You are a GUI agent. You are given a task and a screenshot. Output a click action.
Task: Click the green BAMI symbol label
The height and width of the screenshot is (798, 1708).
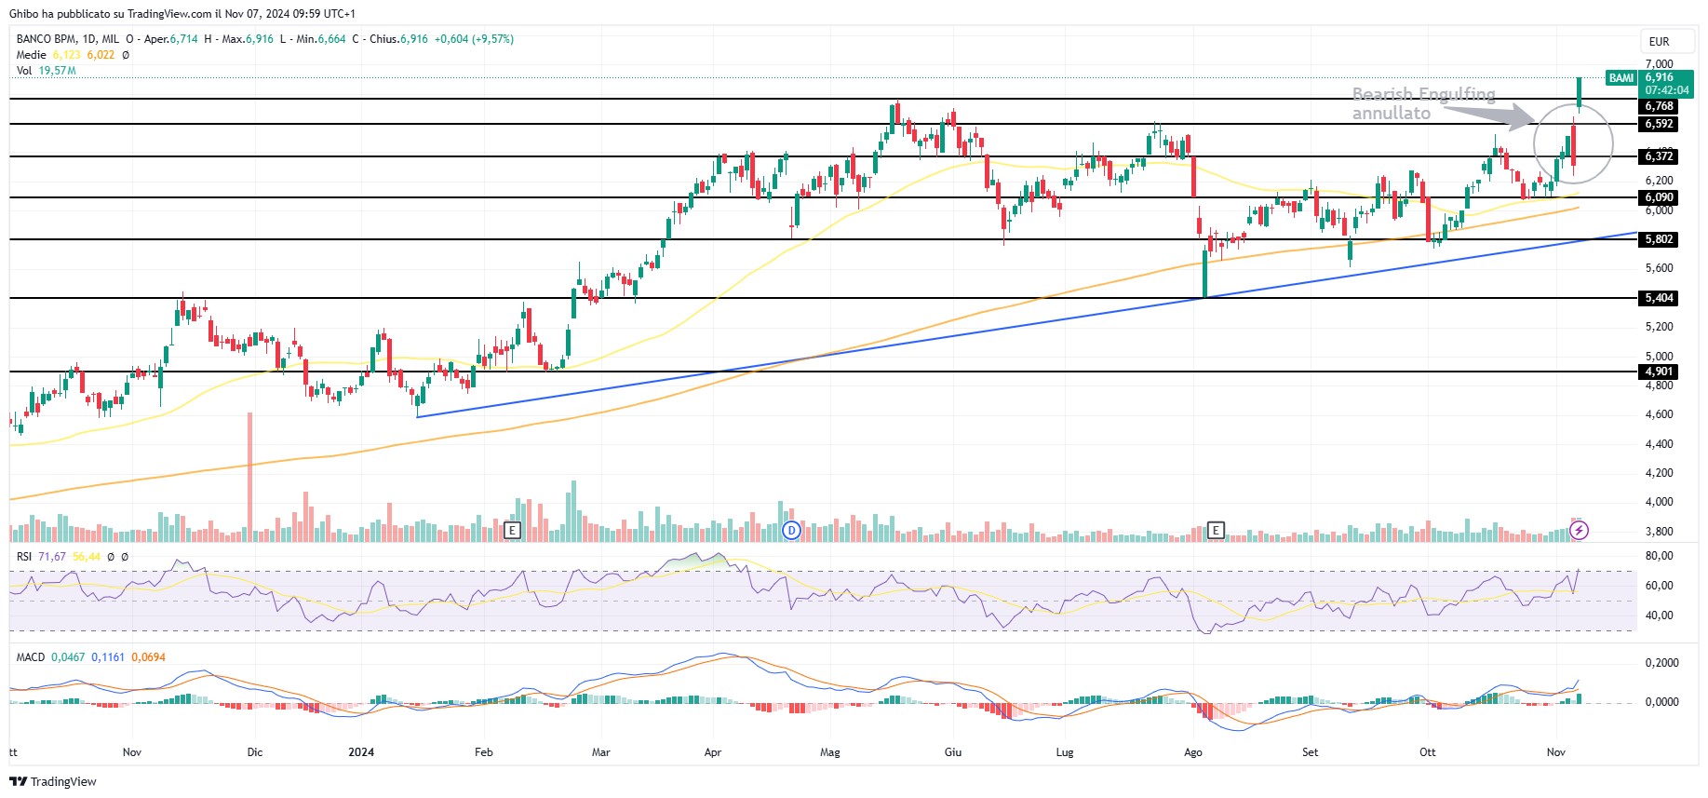(x=1621, y=78)
